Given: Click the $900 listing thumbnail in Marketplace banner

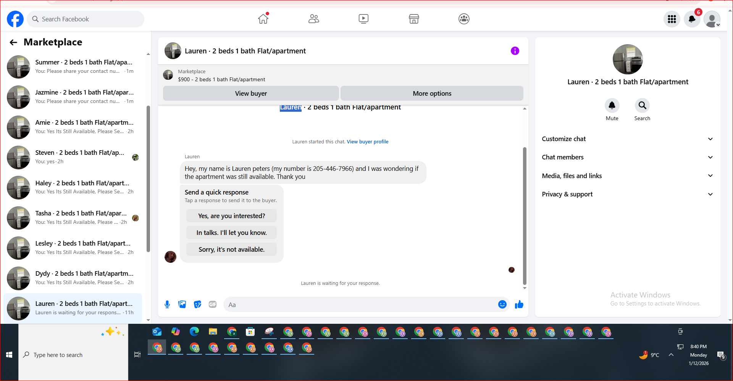Looking at the screenshot, I should pyautogui.click(x=168, y=75).
